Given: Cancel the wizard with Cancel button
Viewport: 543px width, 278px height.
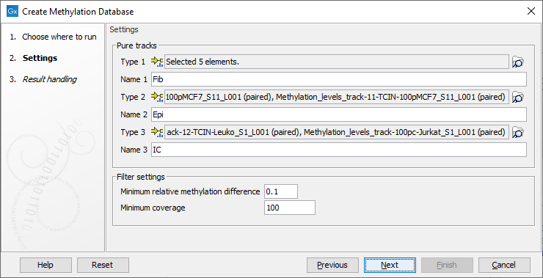Looking at the screenshot, I should tap(504, 266).
